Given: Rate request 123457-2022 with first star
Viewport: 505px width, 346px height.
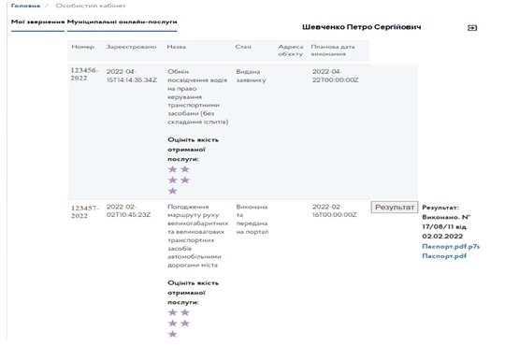Looking at the screenshot, I should (173, 312).
